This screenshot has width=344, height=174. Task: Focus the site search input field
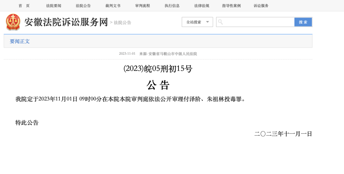[x=255, y=22]
